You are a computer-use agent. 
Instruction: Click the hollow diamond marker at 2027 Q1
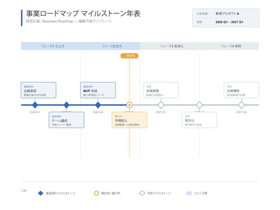161,105
